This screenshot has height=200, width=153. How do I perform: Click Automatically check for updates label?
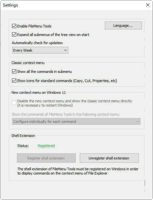(37, 43)
